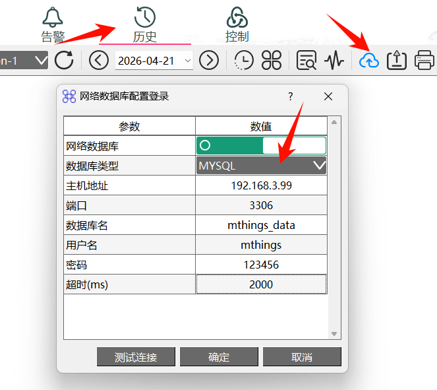The height and width of the screenshot is (390, 437).
Task: Go to next day arrow
Action: click(209, 60)
